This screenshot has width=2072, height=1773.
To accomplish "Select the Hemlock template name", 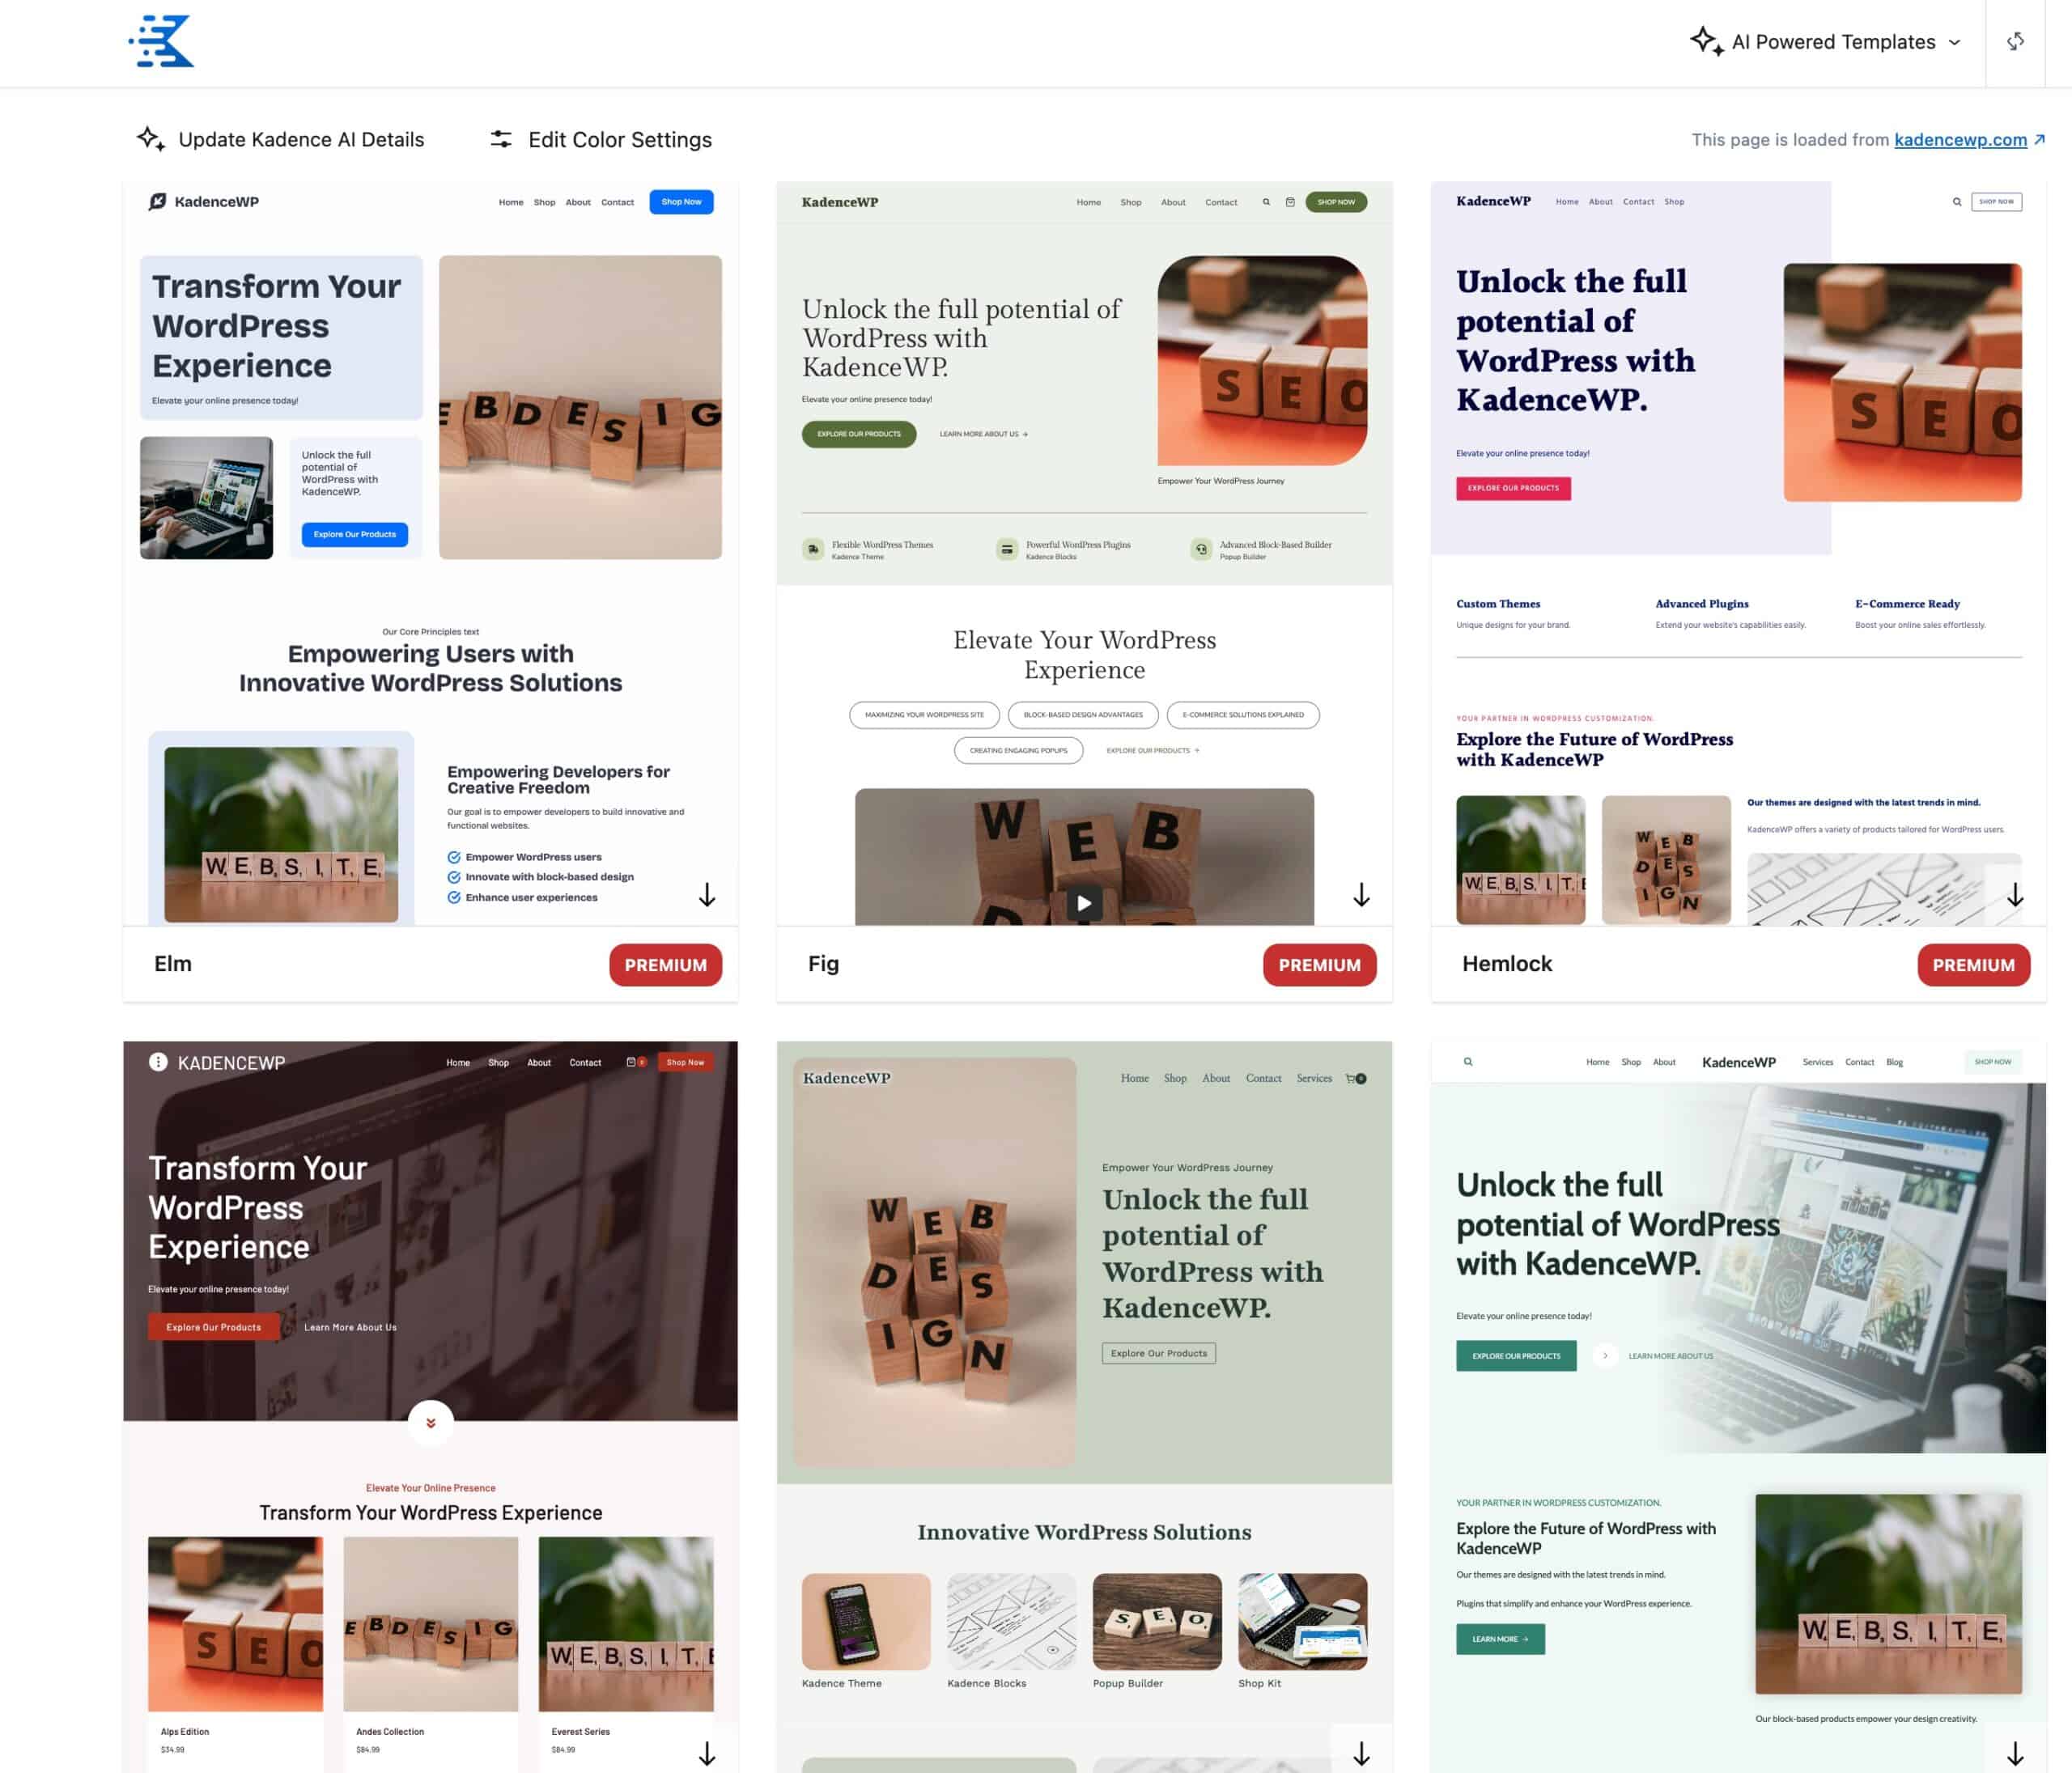I will click(x=1507, y=964).
